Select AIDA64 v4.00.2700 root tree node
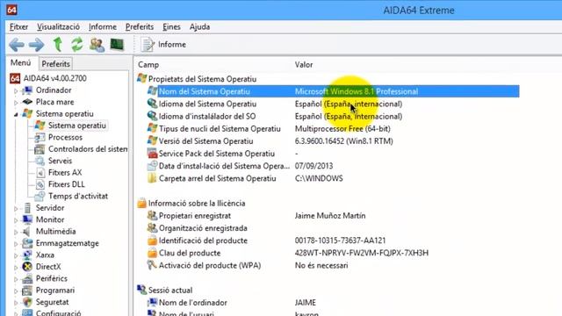562x316 pixels. [54, 78]
